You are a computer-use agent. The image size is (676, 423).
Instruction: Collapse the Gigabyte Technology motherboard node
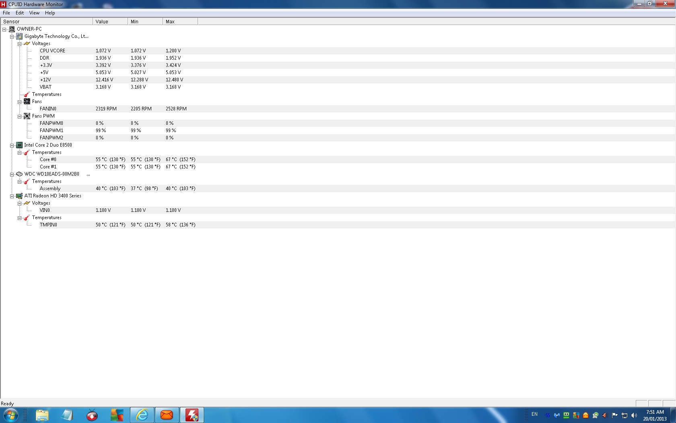pos(12,37)
